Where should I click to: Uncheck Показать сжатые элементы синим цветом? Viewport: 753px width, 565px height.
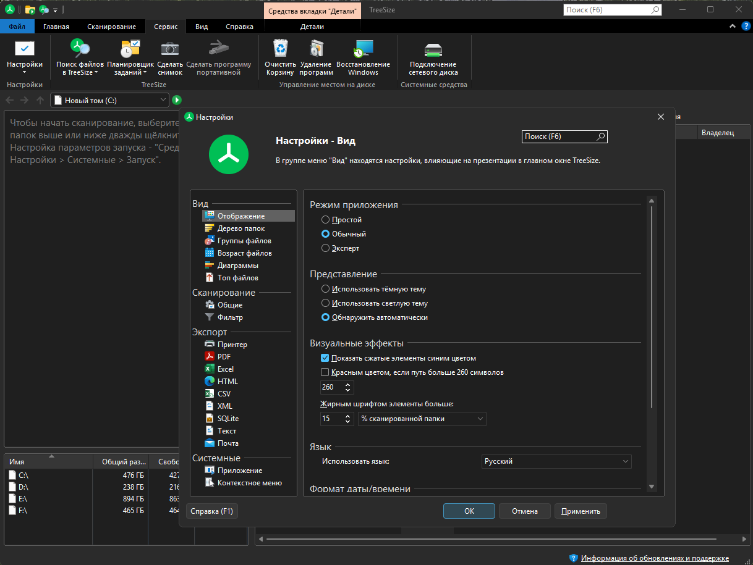coord(325,358)
